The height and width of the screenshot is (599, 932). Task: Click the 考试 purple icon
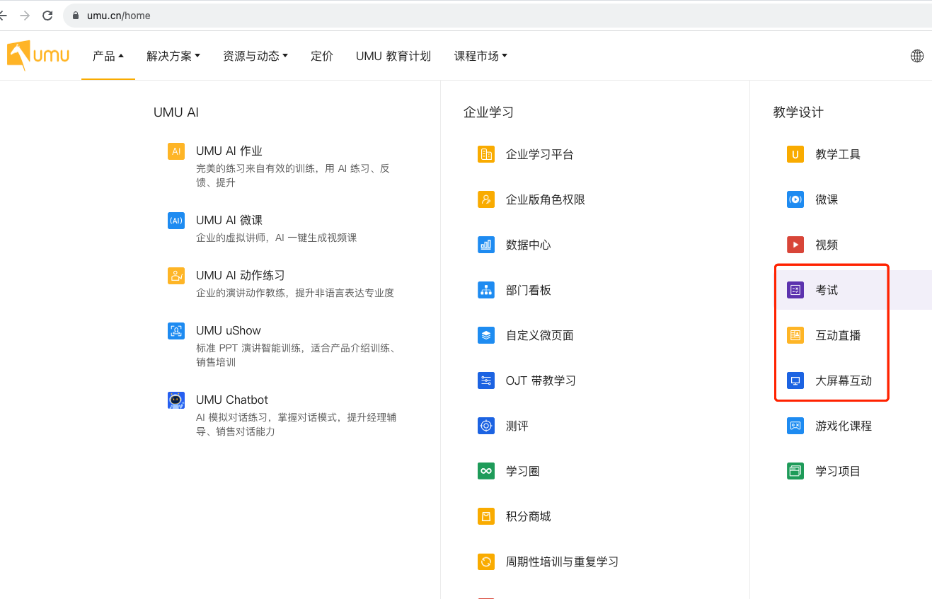(795, 290)
